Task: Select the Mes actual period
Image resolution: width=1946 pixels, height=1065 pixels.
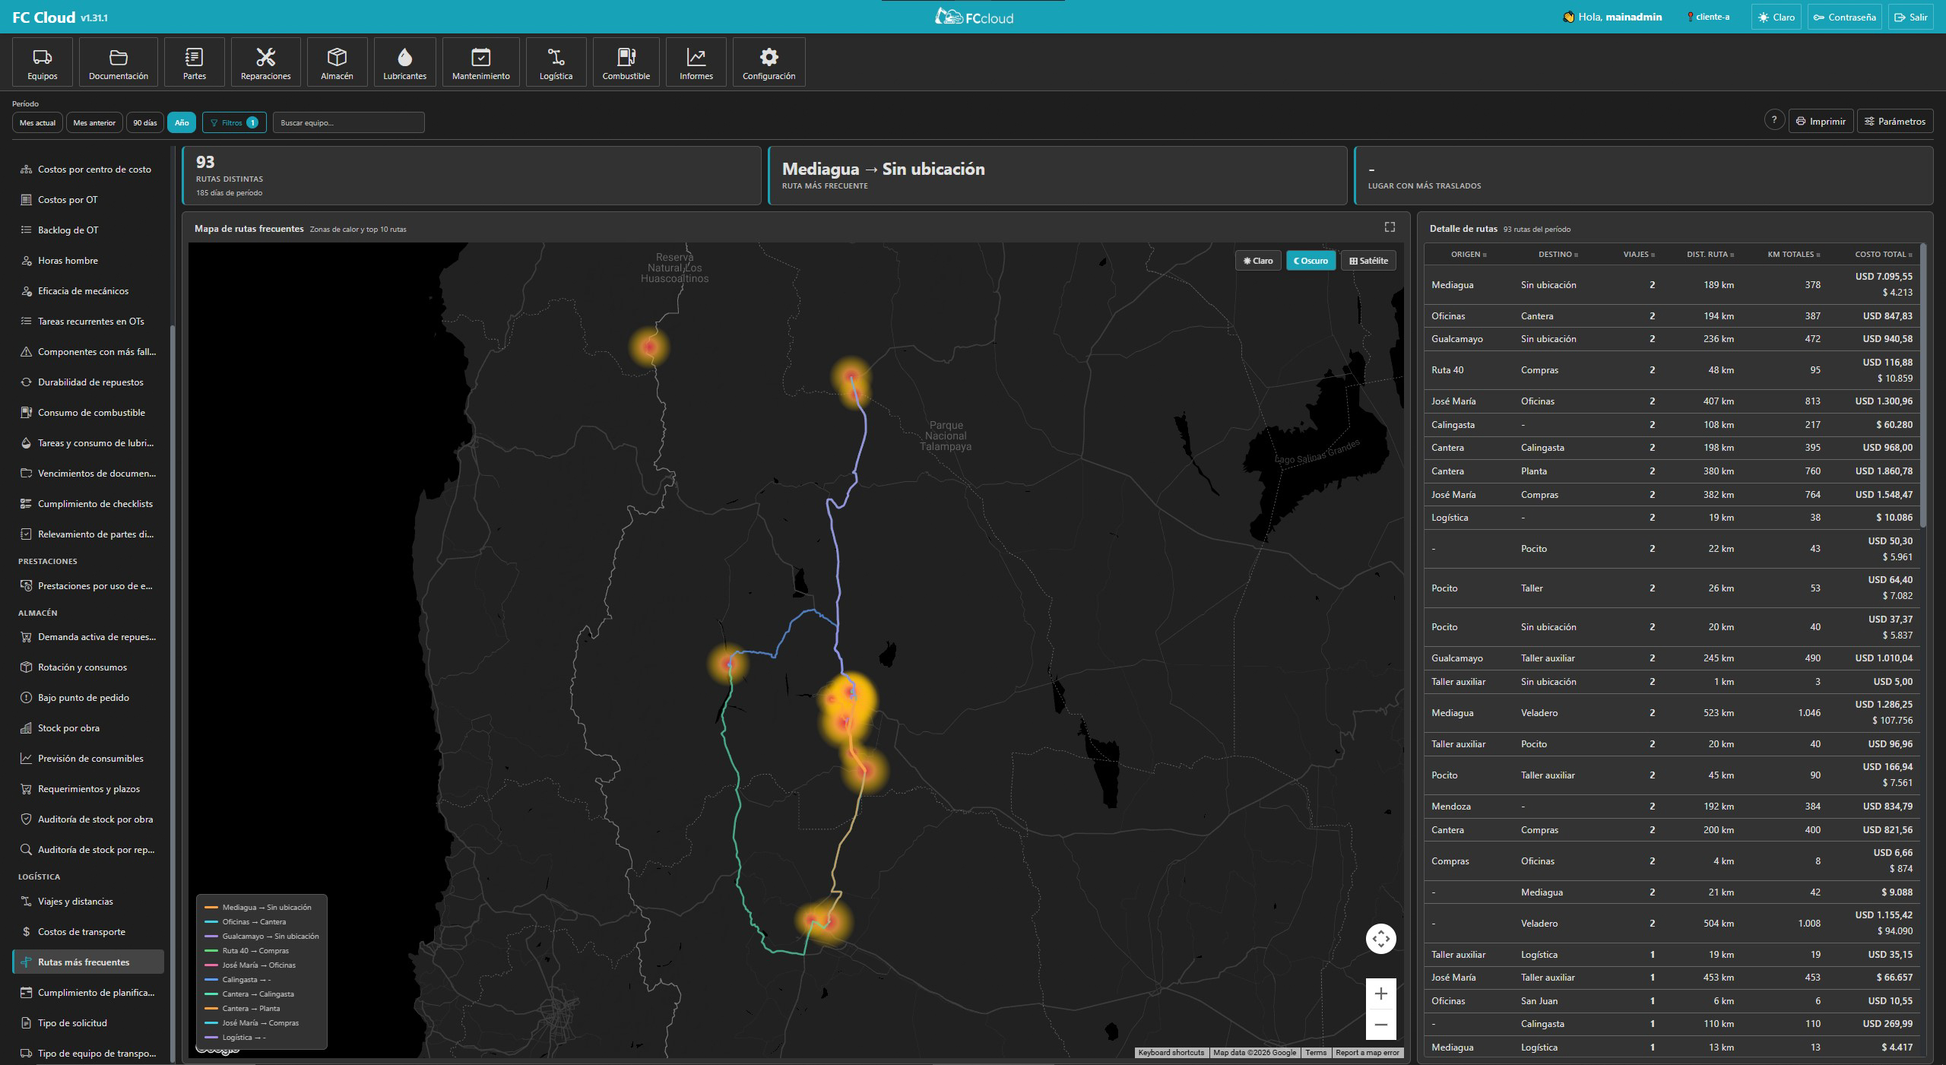Action: click(x=38, y=122)
